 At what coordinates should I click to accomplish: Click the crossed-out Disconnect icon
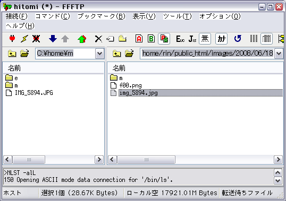(36, 39)
